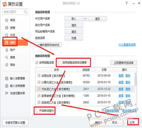Click the lexicon list scrollbar thumb
142x128 pixels.
point(135,80)
